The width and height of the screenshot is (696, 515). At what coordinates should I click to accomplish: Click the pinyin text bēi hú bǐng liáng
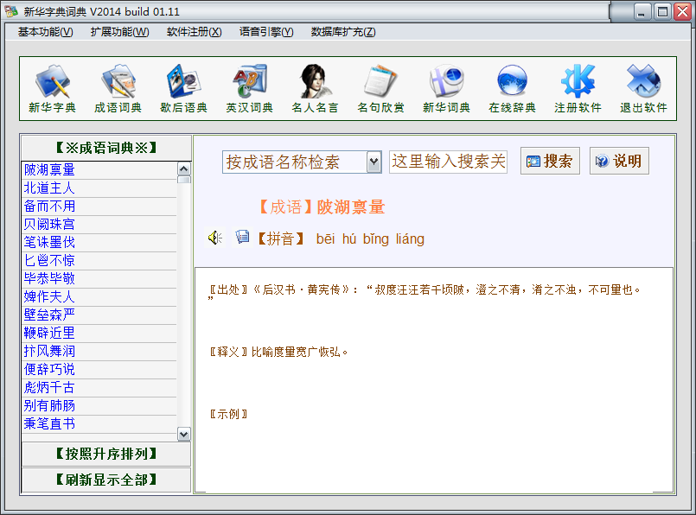[x=370, y=239]
